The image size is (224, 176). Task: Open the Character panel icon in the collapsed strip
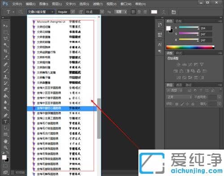159,45
